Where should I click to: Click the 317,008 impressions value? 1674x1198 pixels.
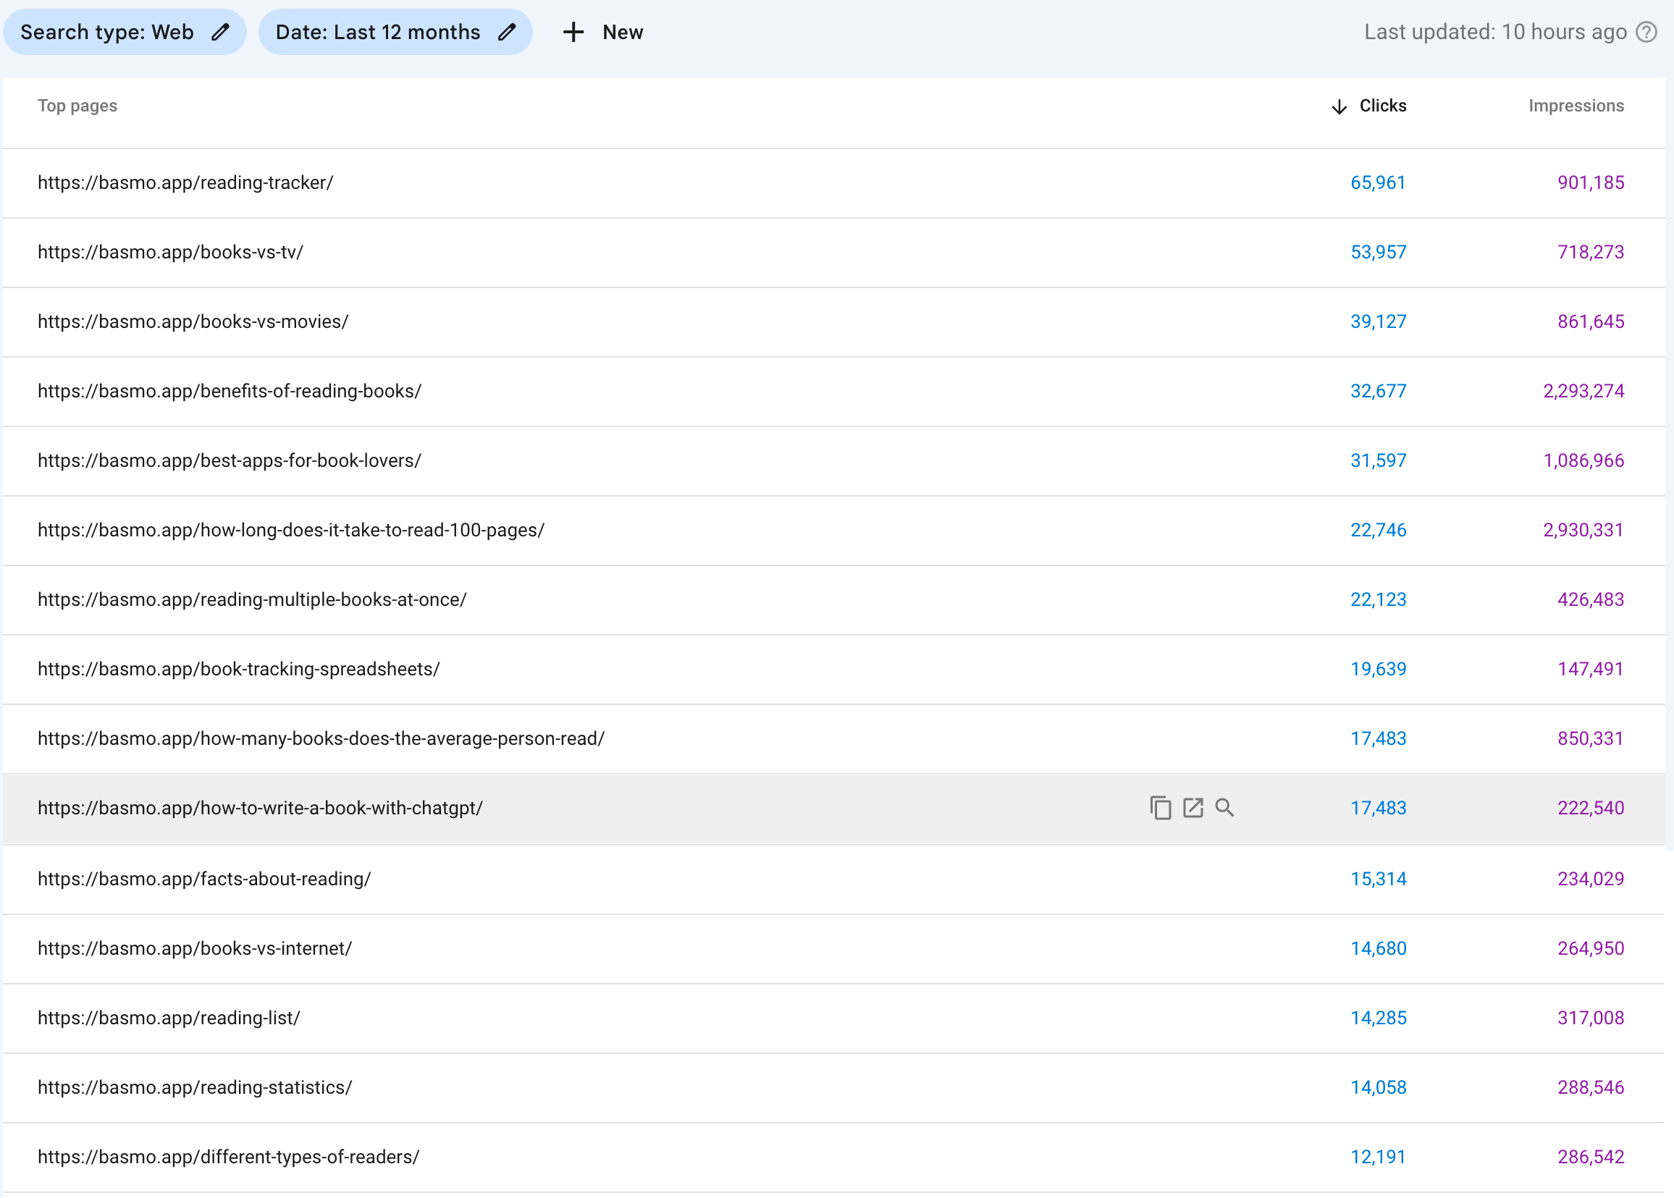click(x=1591, y=1018)
